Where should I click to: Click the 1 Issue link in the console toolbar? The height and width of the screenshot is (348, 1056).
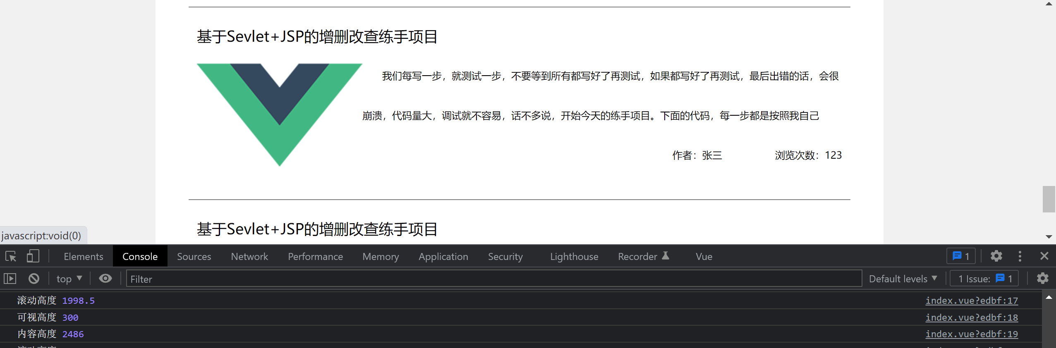984,279
